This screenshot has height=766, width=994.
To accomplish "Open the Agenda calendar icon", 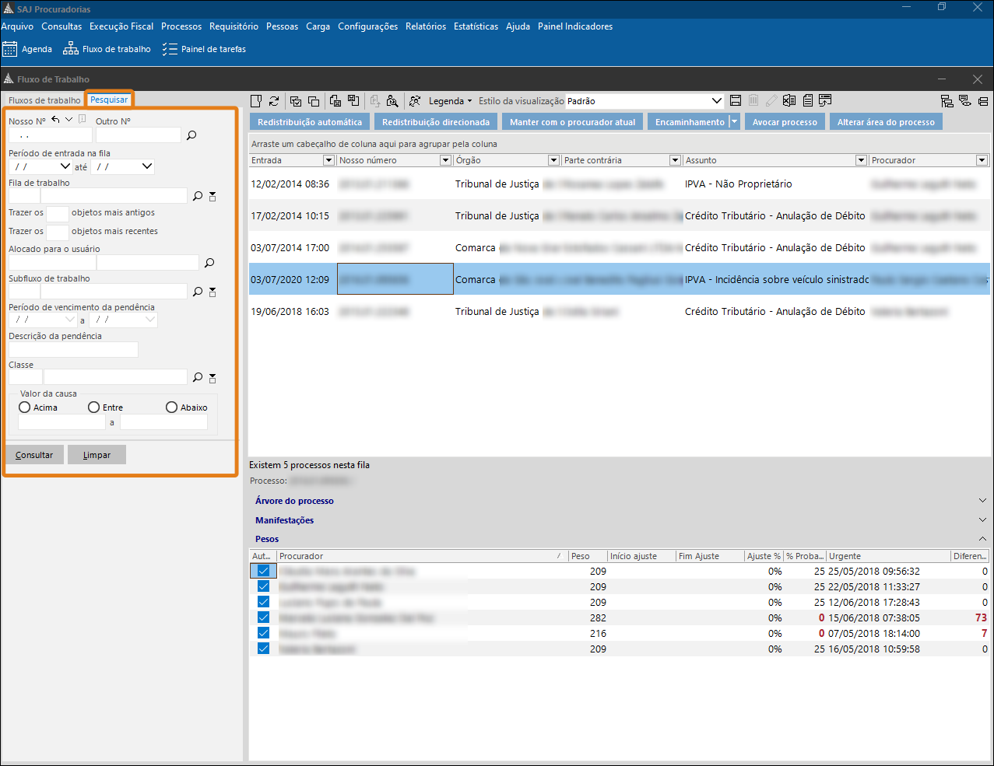I will 10,49.
